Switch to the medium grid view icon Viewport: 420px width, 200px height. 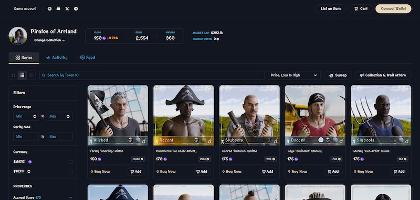(x=22, y=75)
